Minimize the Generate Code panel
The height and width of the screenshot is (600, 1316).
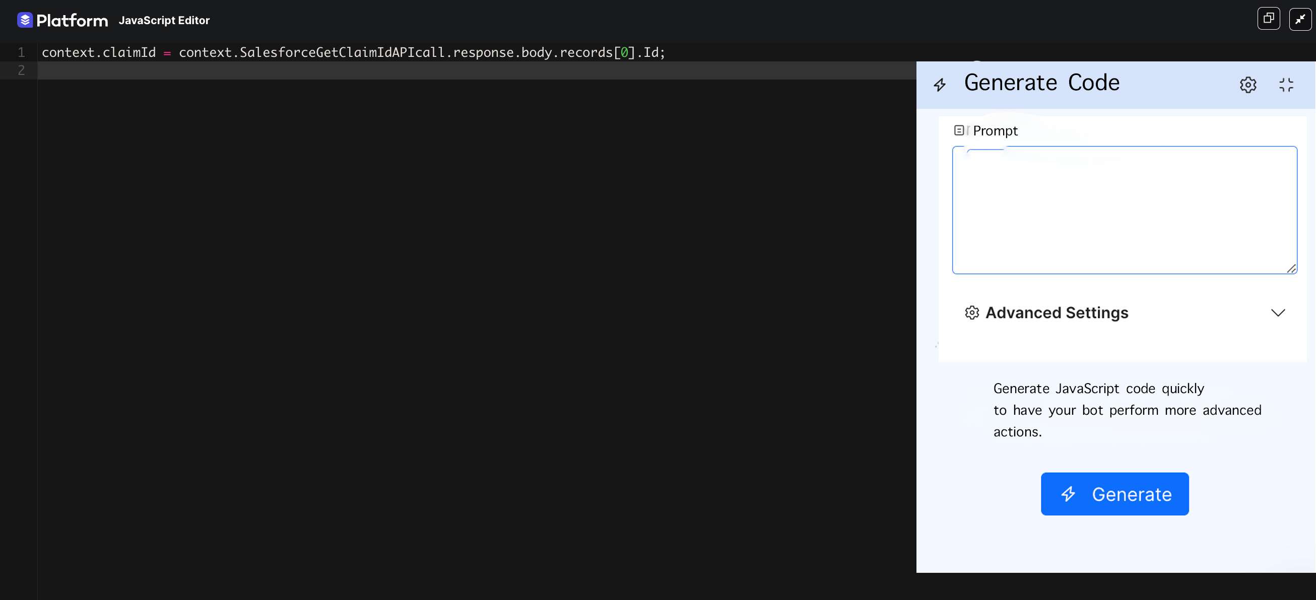click(x=1285, y=85)
